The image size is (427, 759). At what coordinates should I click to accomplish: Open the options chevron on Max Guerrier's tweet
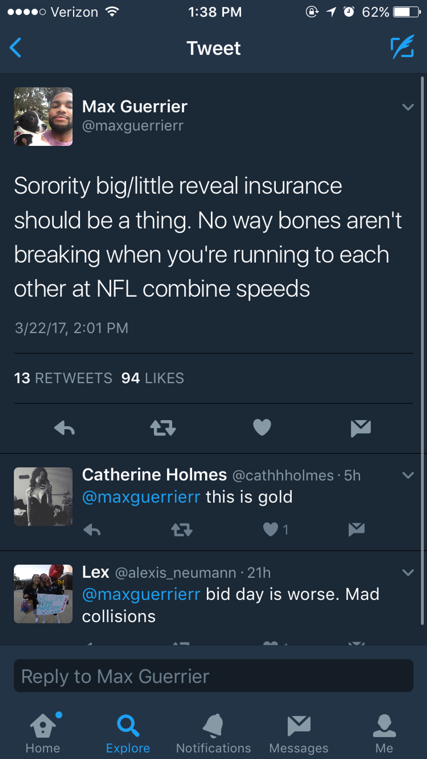[x=408, y=107]
